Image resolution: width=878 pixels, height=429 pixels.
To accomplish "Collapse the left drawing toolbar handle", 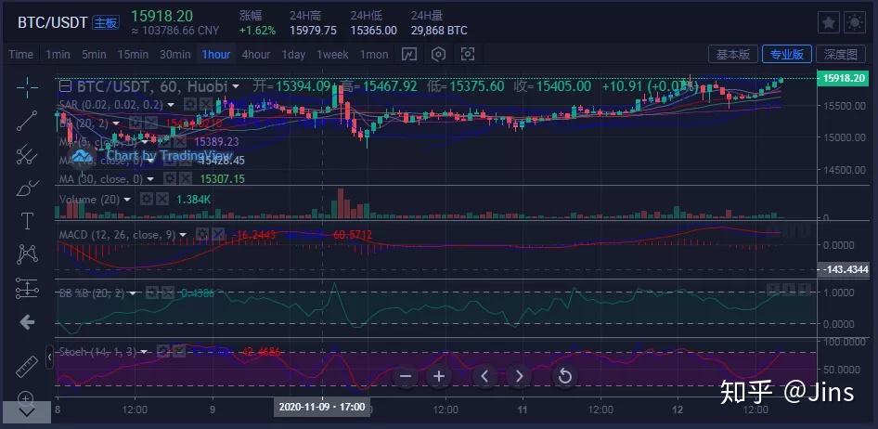I will tap(49, 357).
